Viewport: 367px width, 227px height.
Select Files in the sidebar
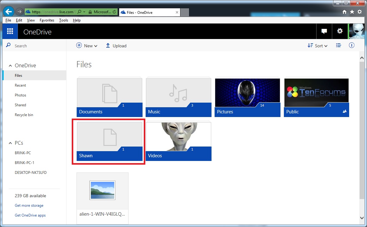(x=35, y=76)
